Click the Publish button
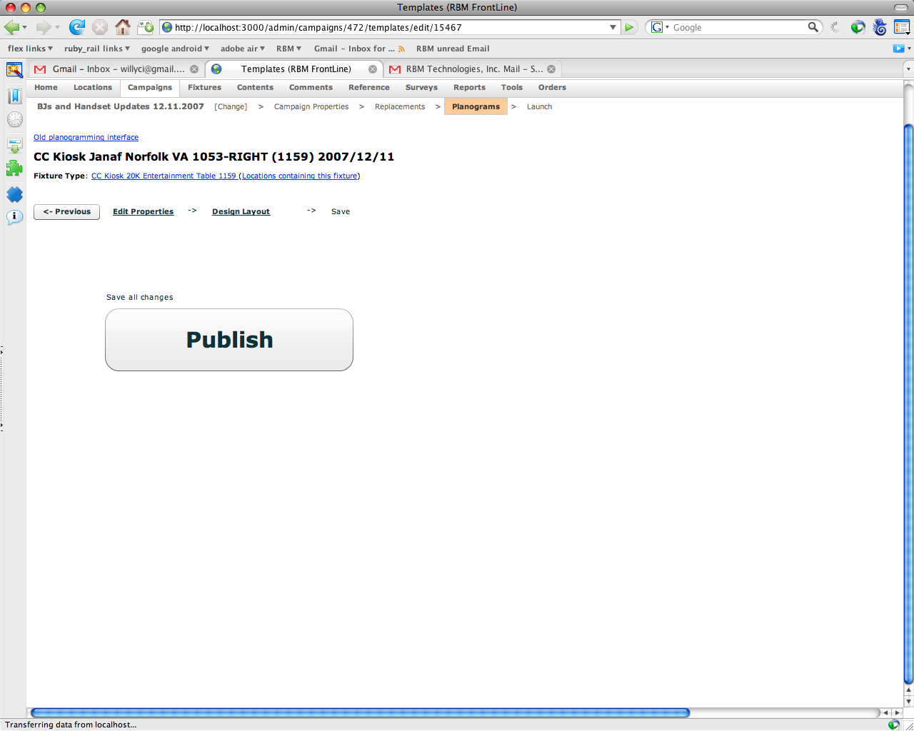Image resolution: width=914 pixels, height=731 pixels. (x=228, y=340)
